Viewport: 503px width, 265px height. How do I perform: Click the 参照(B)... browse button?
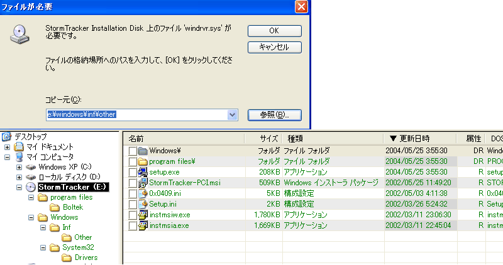click(274, 115)
